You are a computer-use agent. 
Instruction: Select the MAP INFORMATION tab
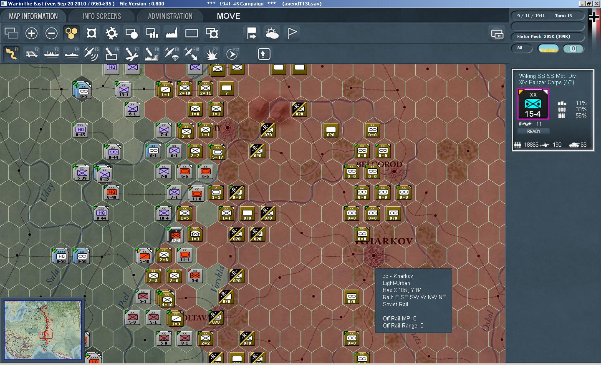[x=33, y=16]
